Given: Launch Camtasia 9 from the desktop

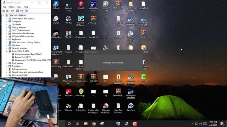Looking at the screenshot, I should coord(143,78).
